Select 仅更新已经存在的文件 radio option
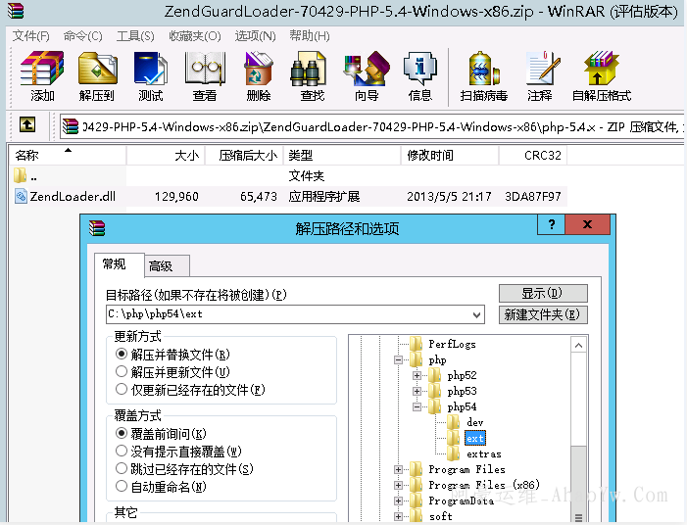This screenshot has height=525, width=687. [123, 389]
